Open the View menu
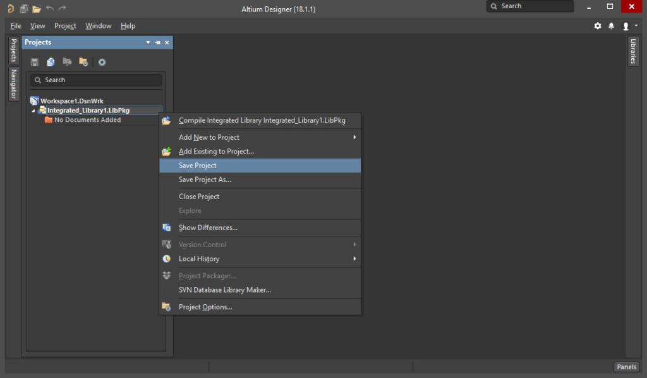The height and width of the screenshot is (378, 647). (37, 25)
